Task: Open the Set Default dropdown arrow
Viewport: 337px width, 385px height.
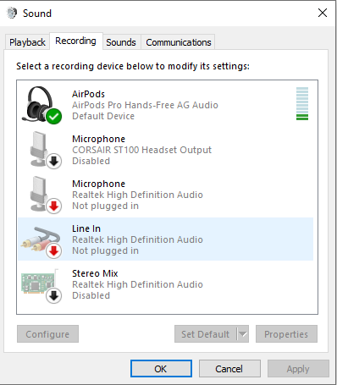Action: [x=243, y=334]
